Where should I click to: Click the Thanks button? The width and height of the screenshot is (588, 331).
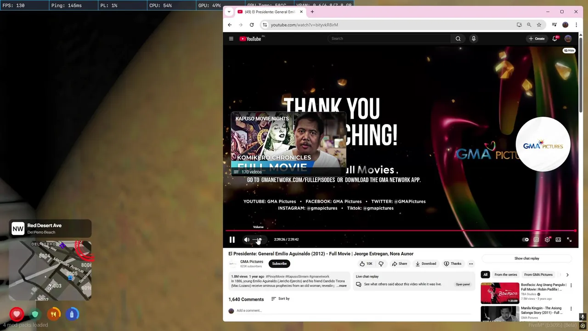pos(452,263)
